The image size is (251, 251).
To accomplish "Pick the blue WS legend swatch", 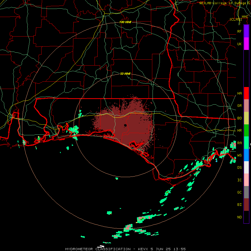I will pos(246,155).
